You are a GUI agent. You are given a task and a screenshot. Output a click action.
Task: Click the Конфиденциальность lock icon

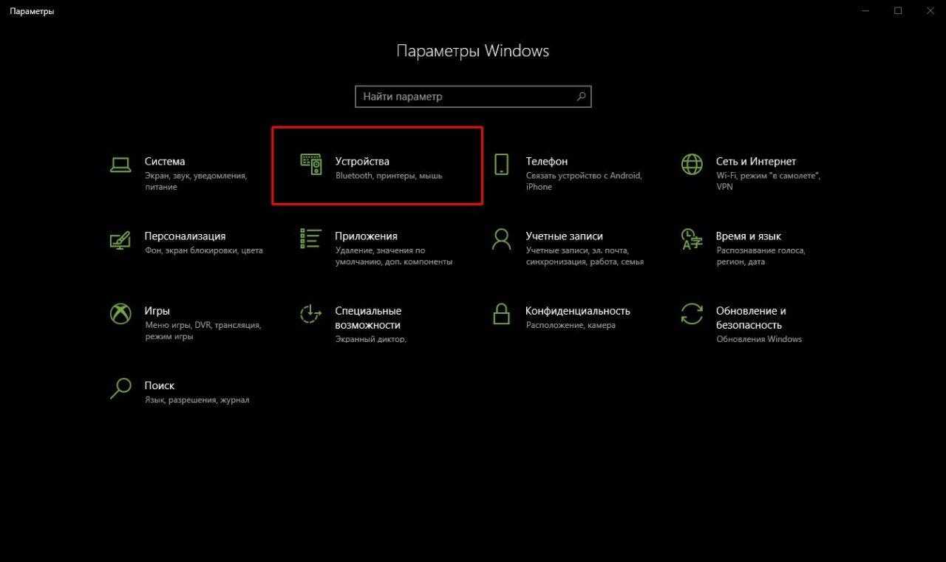[501, 314]
